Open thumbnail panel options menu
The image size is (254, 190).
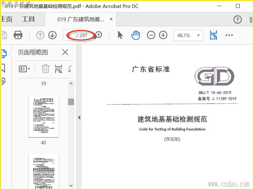pyautogui.click(x=24, y=69)
